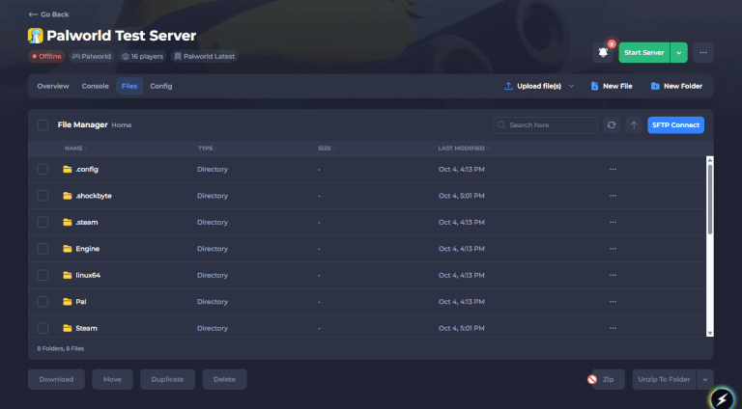Switch to the Config tab

pyautogui.click(x=161, y=86)
